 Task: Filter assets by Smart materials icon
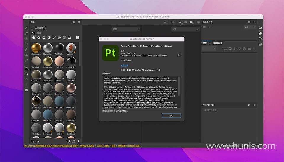pos(39,37)
